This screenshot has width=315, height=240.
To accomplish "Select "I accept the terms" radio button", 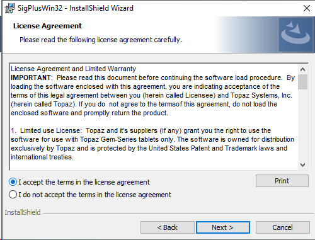I will click(x=13, y=182).
